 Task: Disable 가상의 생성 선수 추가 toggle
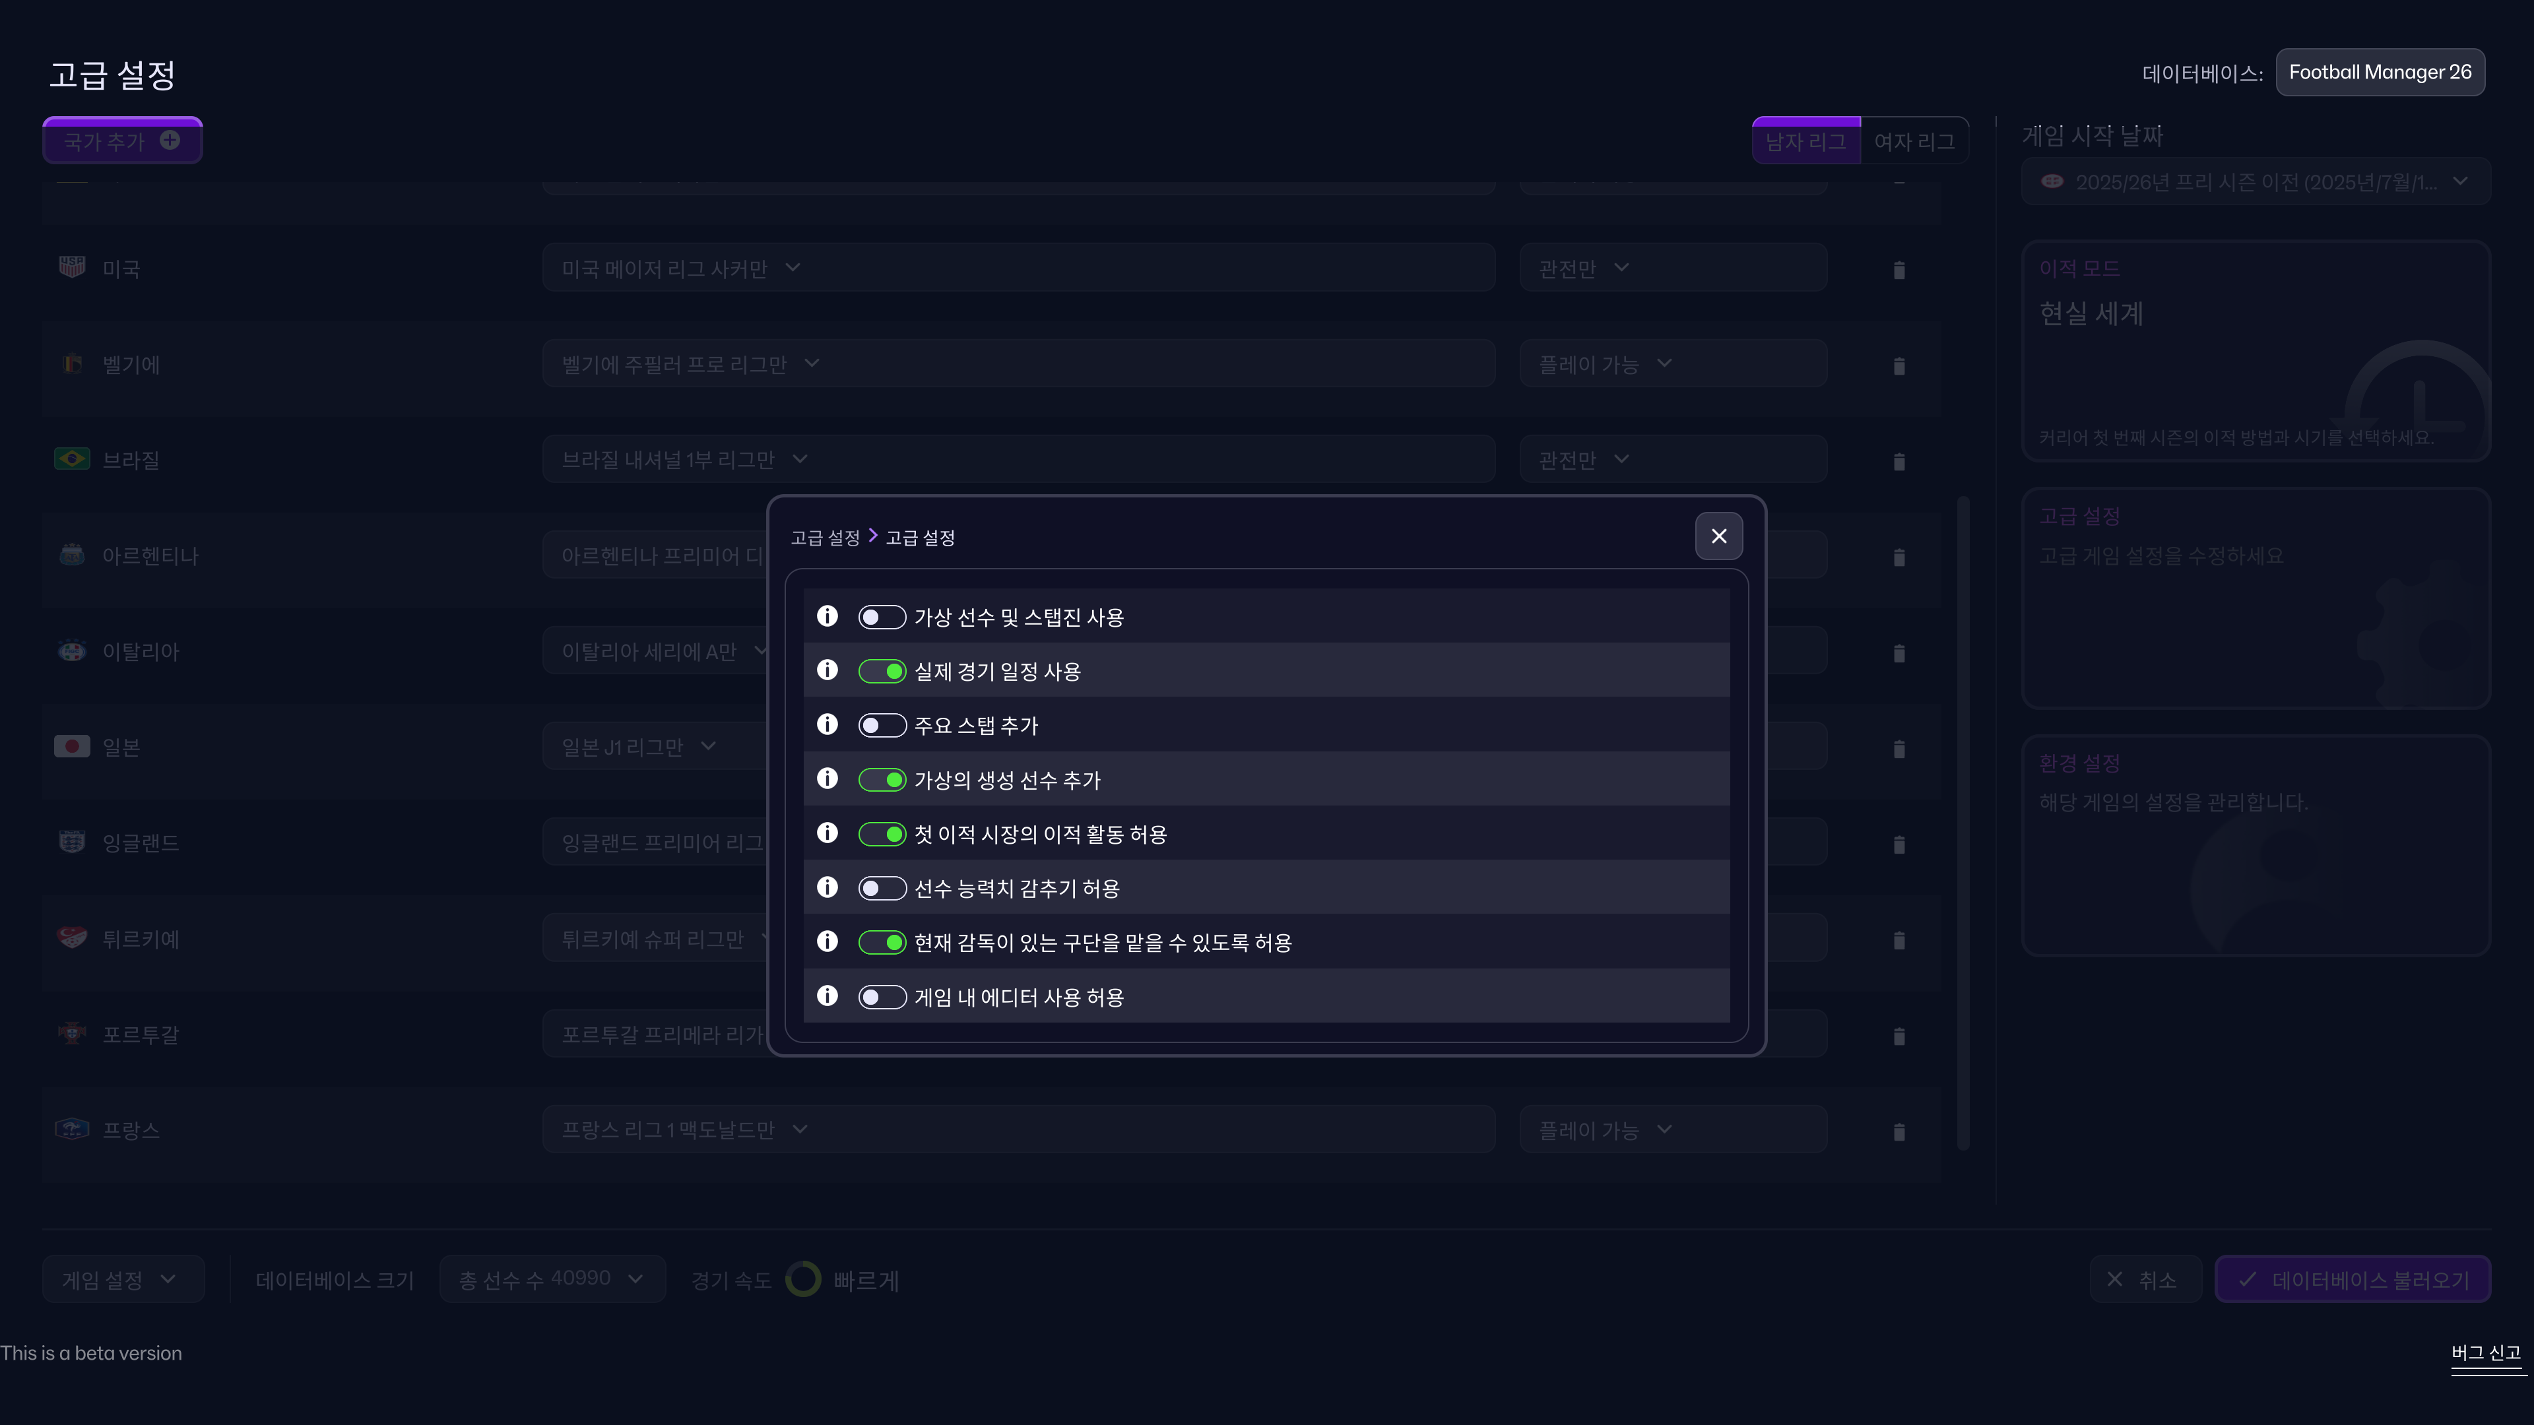click(882, 780)
